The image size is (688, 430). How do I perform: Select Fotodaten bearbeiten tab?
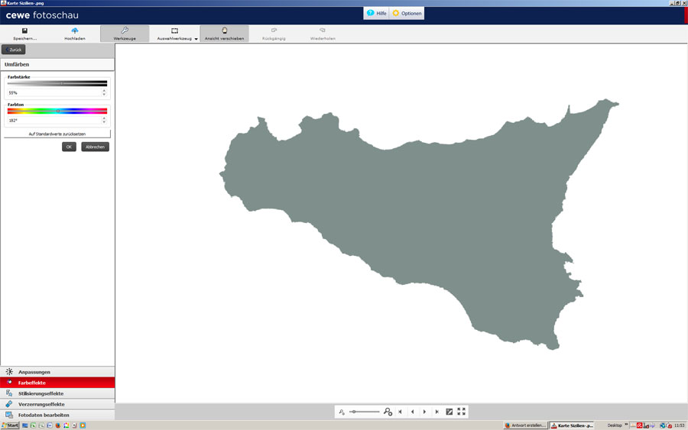tap(57, 415)
